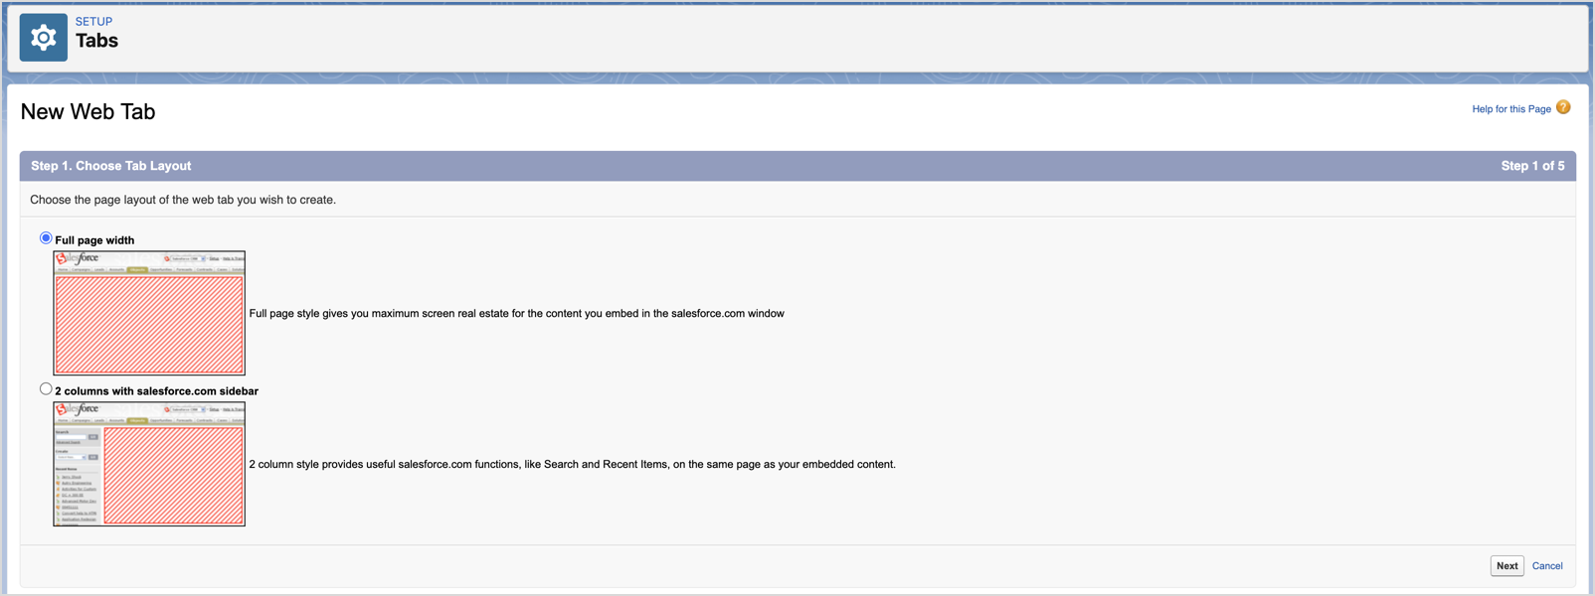This screenshot has width=1595, height=596.
Task: Click the Full page style description text
Action: pyautogui.click(x=517, y=314)
